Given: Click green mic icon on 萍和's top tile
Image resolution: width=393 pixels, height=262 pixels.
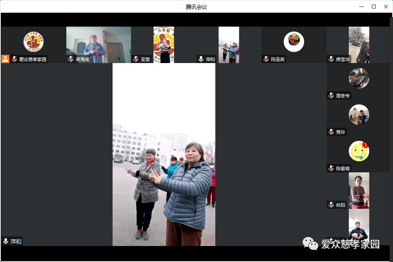Looking at the screenshot, I should 201,59.
